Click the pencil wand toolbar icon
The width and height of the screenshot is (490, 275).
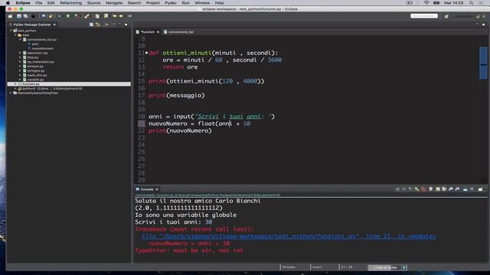[x=87, y=16]
